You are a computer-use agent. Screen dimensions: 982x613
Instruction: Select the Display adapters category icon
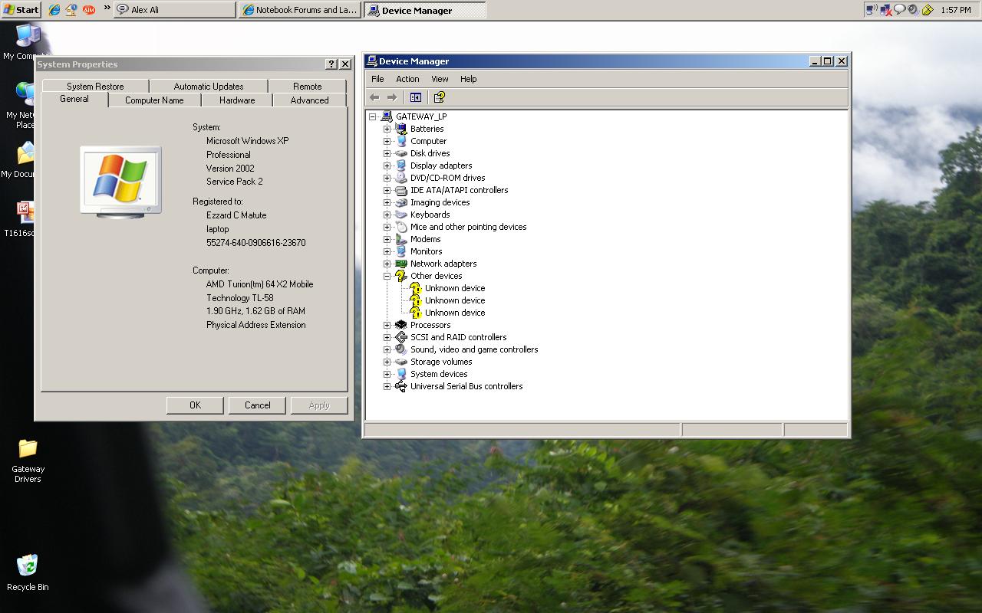click(400, 166)
